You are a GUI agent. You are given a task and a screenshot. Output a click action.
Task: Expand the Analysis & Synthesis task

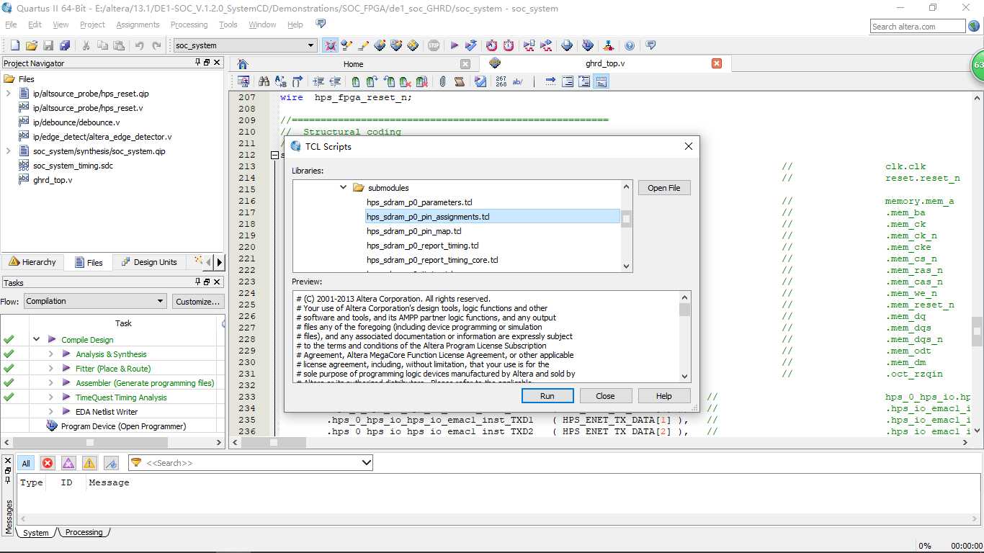pos(50,354)
